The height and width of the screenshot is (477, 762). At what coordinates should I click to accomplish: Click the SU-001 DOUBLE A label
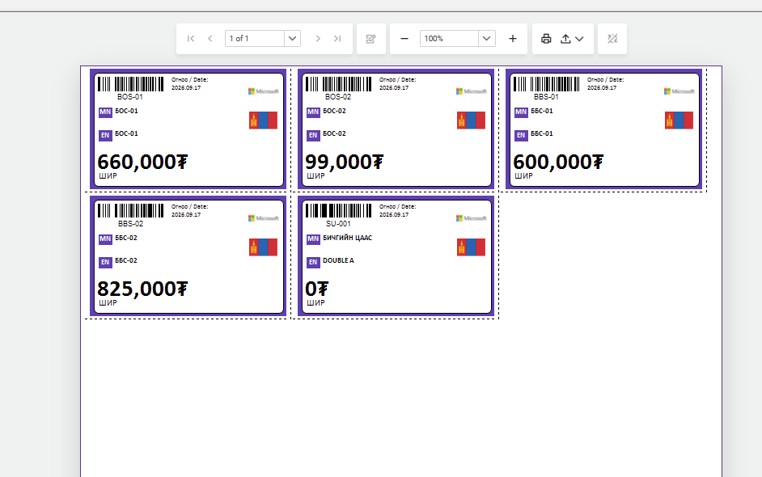coord(396,256)
